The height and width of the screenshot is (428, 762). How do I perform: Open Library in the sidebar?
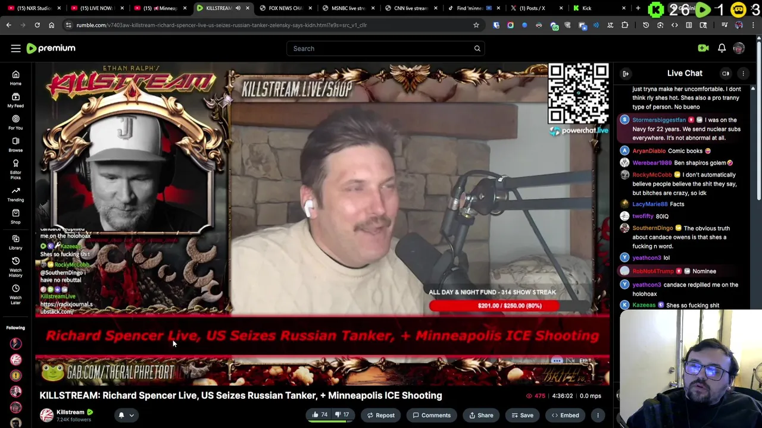point(15,242)
